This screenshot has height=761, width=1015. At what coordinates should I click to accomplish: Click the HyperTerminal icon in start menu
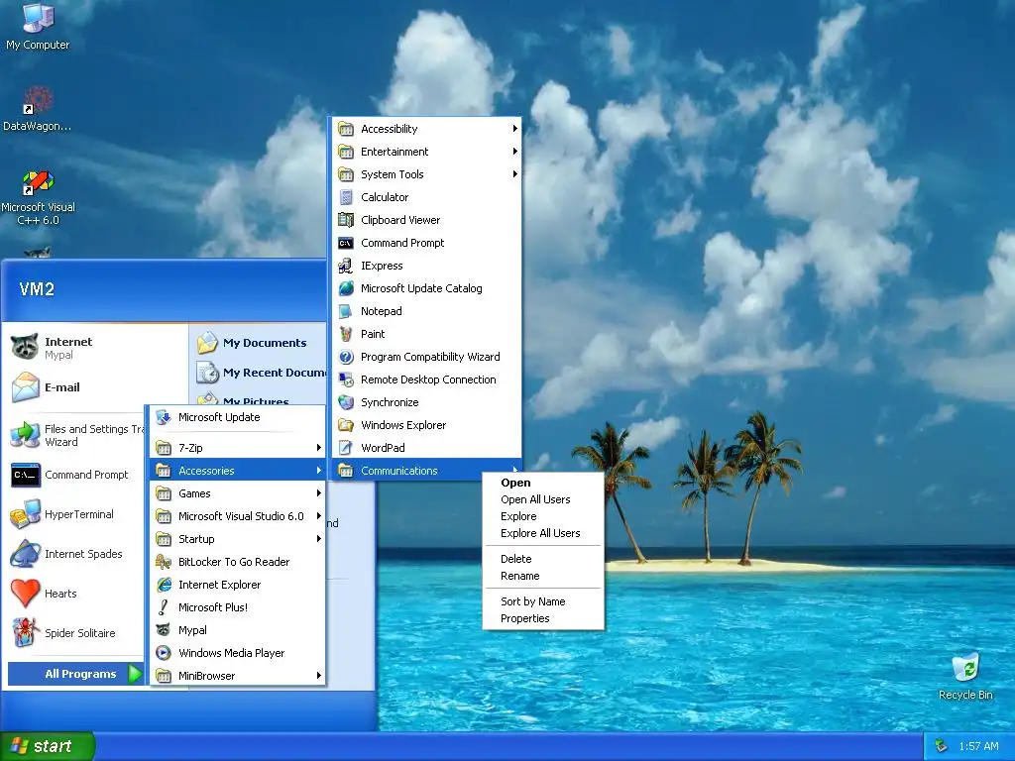coord(25,514)
